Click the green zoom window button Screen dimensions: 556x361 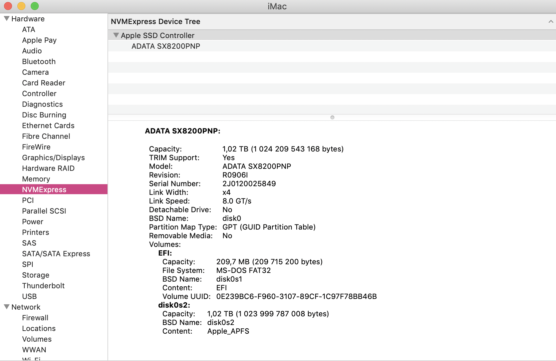[35, 6]
